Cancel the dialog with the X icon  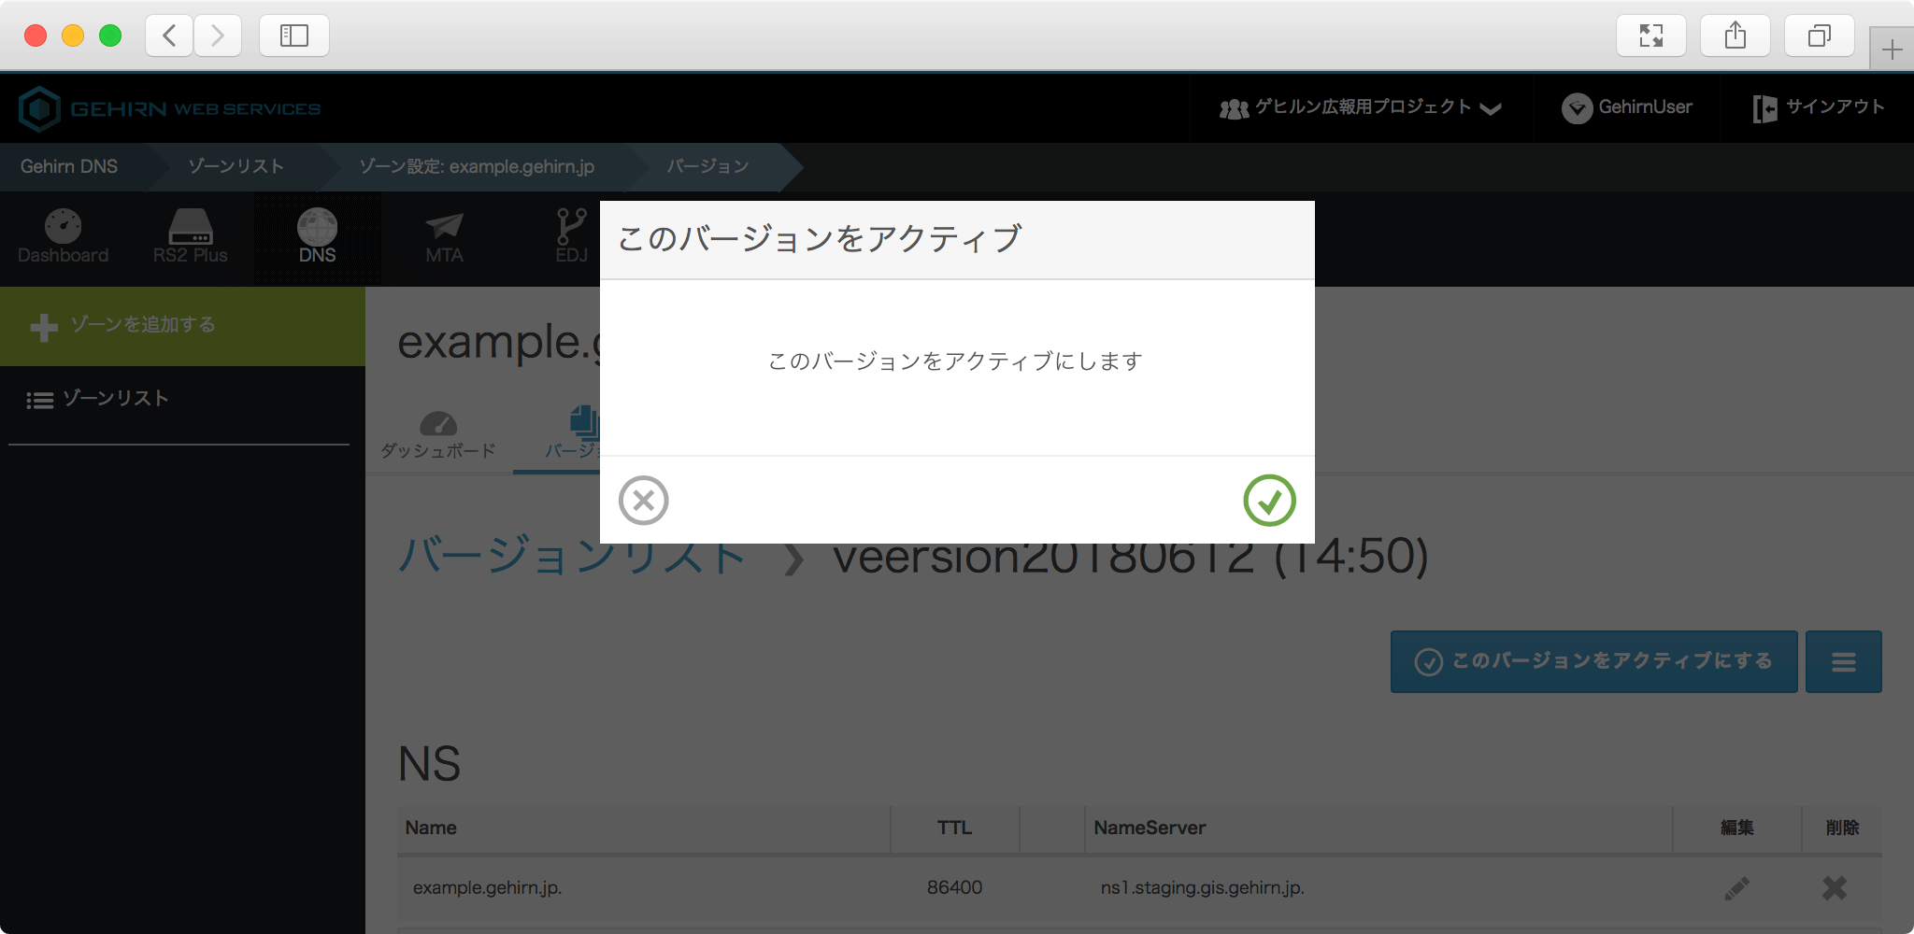coord(643,501)
